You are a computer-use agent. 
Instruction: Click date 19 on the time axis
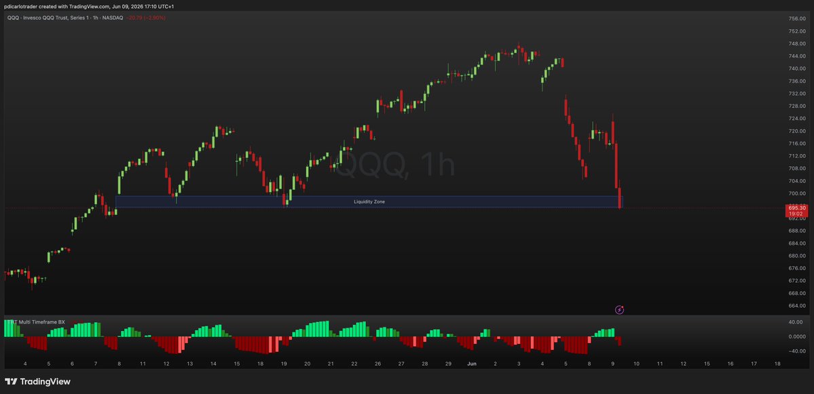(284, 364)
